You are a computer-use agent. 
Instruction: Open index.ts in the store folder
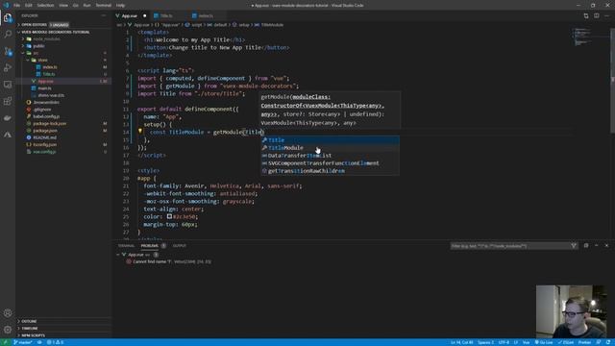[x=50, y=67]
